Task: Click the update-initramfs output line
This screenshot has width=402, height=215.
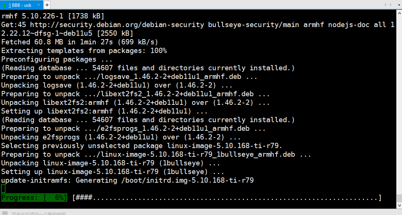Action: pyautogui.click(x=128, y=180)
